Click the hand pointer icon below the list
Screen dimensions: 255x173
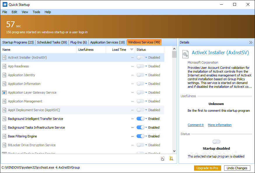coord(162,158)
